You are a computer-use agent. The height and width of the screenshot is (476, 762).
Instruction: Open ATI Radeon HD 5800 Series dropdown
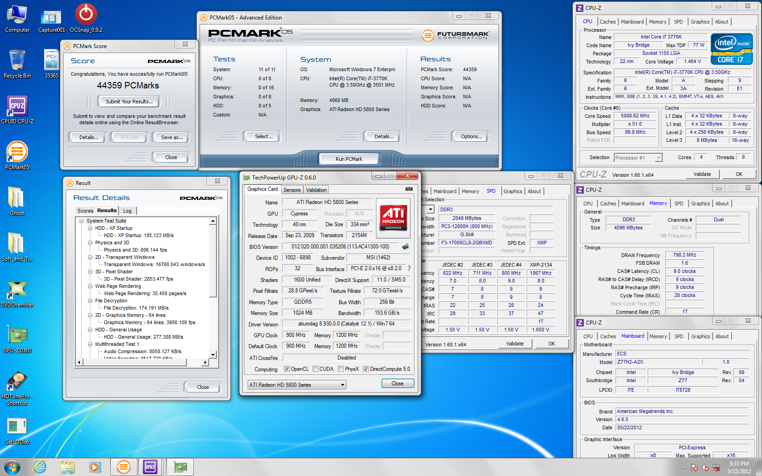(297, 385)
